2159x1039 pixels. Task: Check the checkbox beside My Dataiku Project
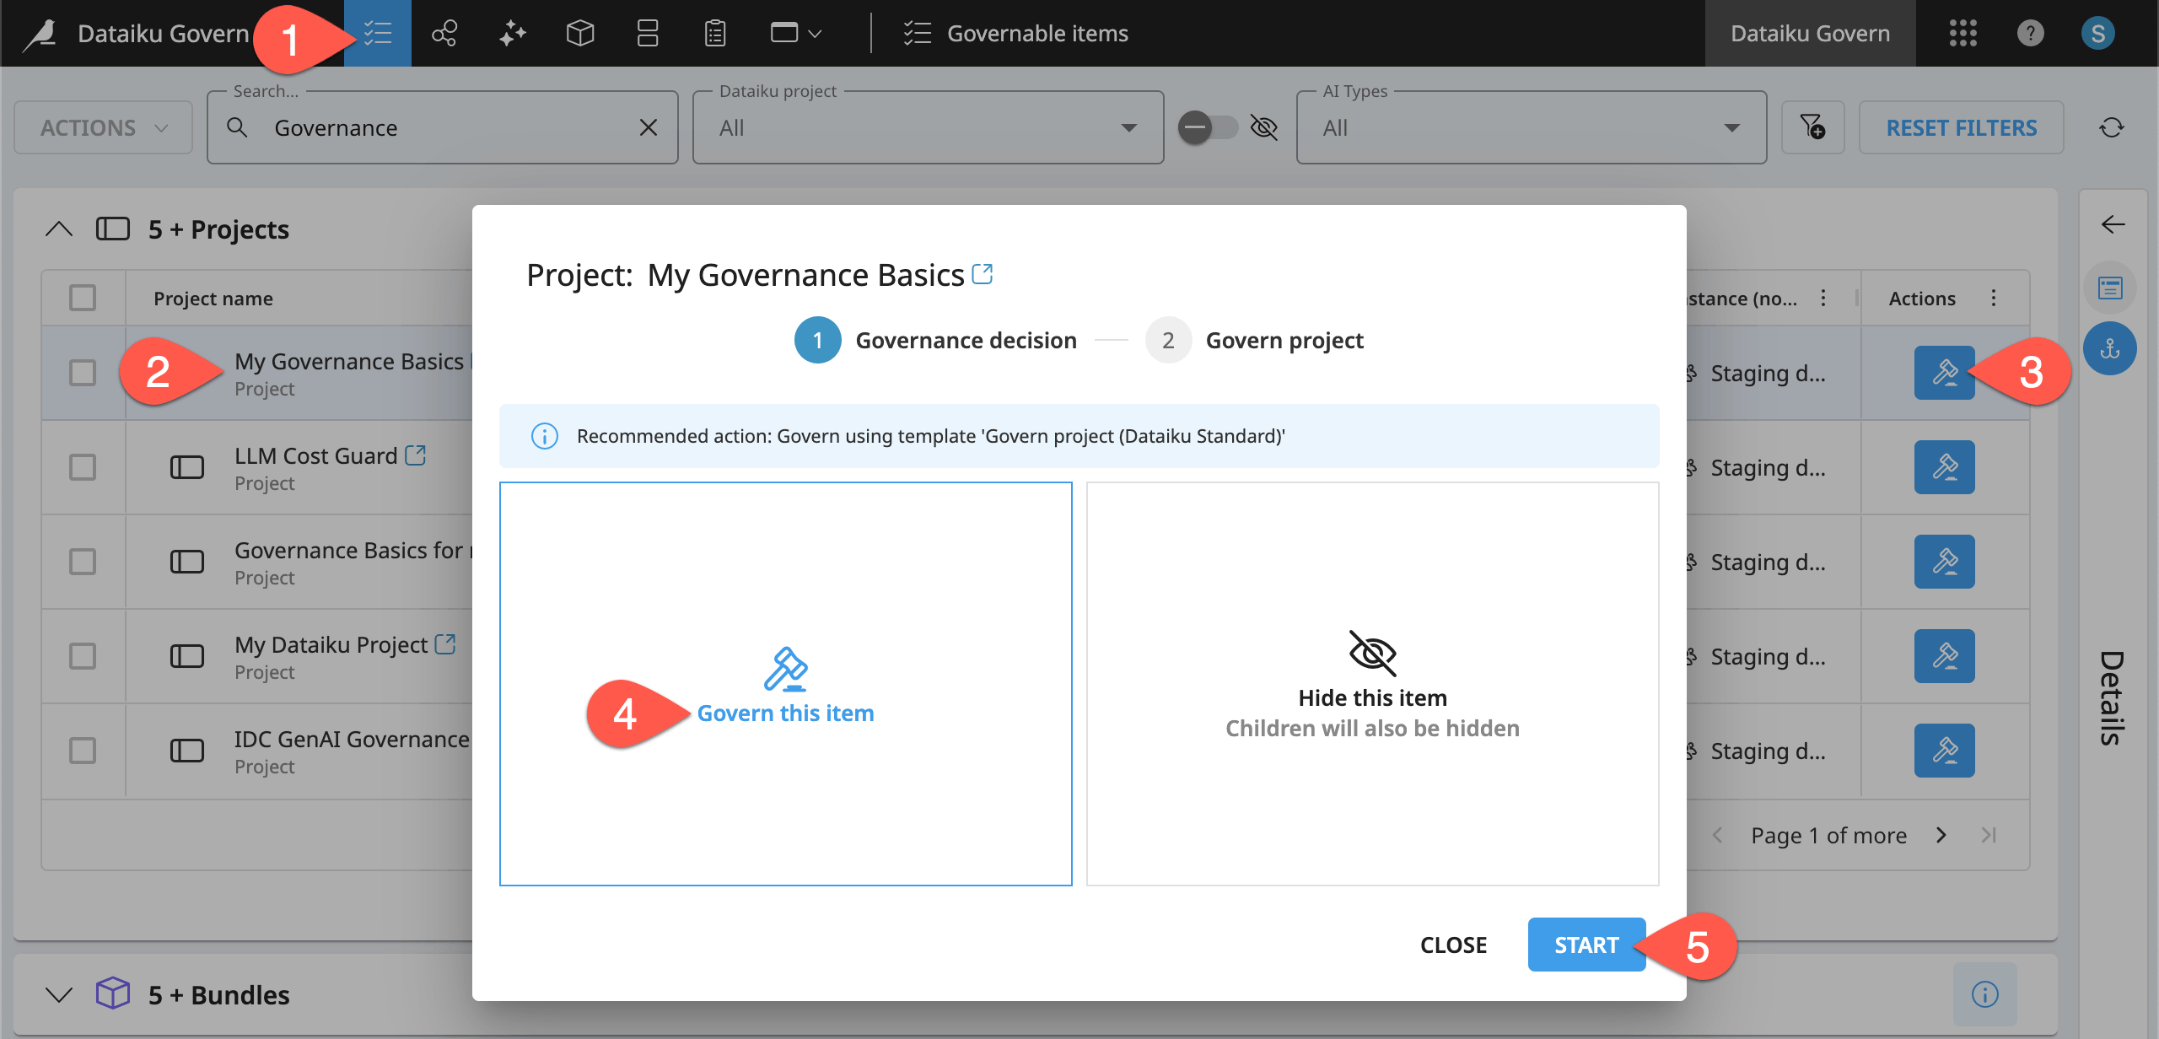coord(82,655)
